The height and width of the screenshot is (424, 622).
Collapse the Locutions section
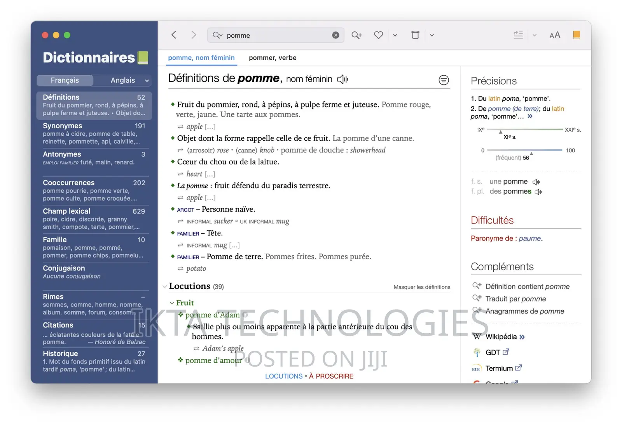click(x=165, y=287)
